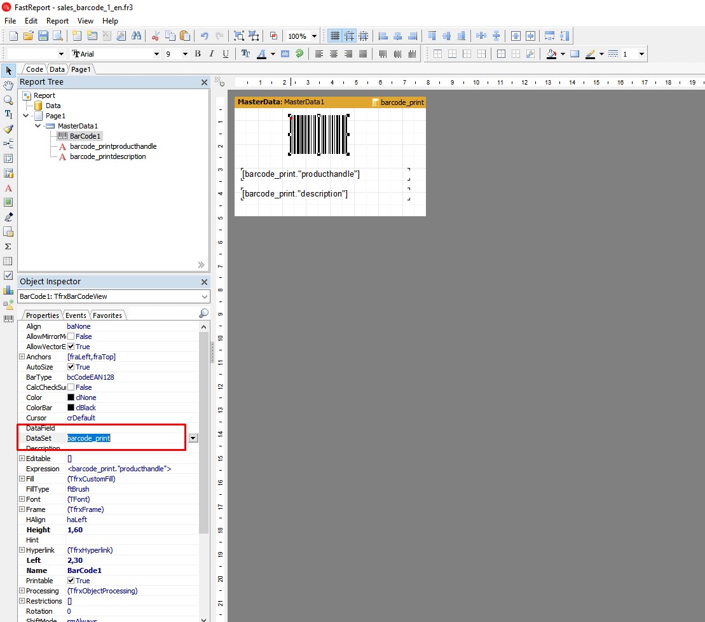This screenshot has width=705, height=622.
Task: Toggle the AllowVectorExport checkbox
Action: [71, 347]
